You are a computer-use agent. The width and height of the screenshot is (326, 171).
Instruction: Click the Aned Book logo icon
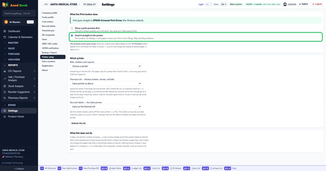click(5, 5)
